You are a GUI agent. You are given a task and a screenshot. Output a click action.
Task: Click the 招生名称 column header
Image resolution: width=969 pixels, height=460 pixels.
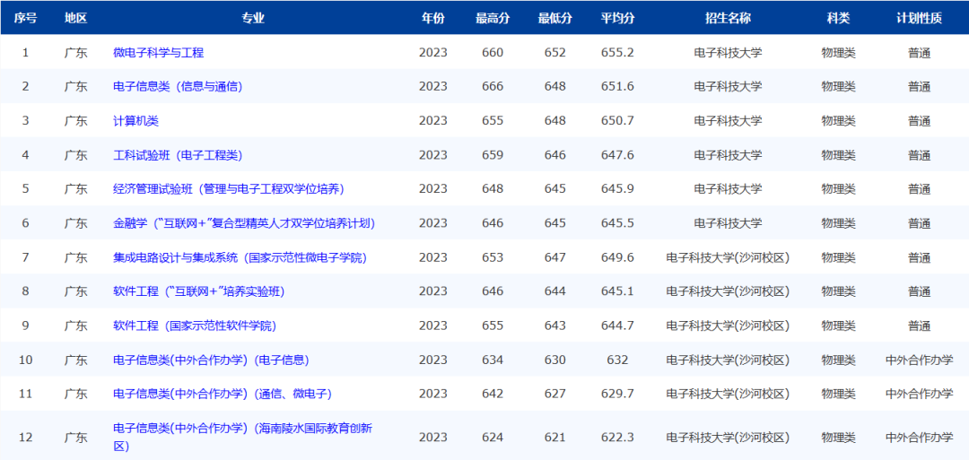point(728,18)
